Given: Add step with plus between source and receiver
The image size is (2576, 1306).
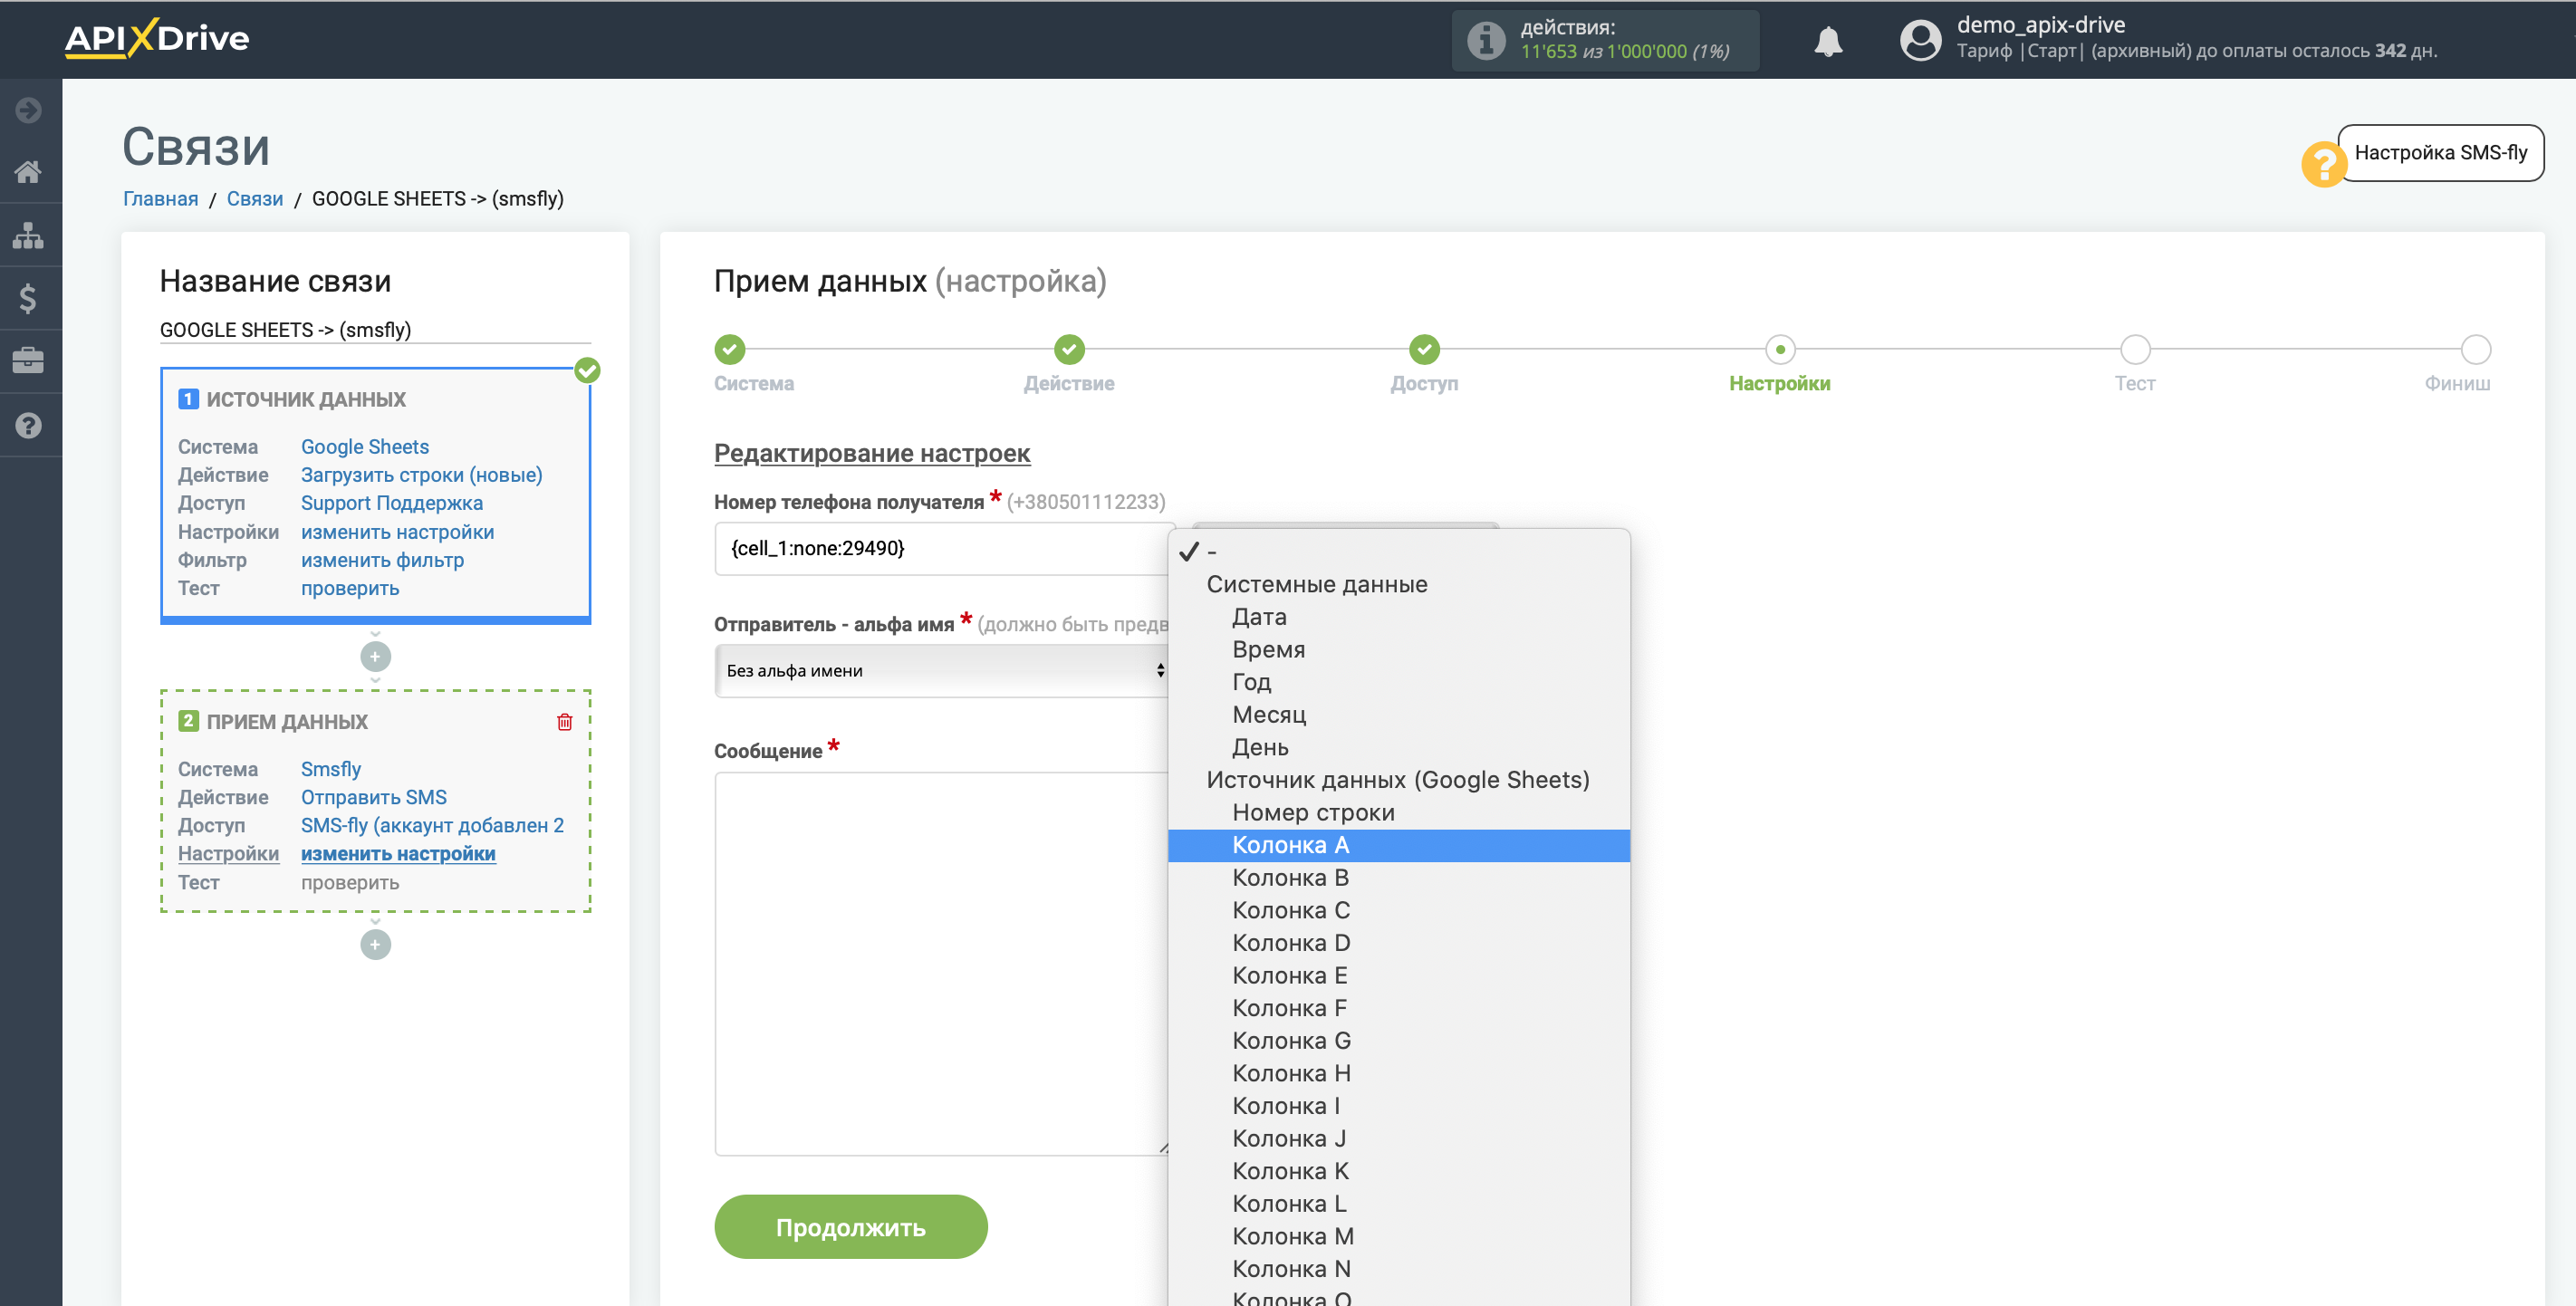Looking at the screenshot, I should (x=376, y=657).
